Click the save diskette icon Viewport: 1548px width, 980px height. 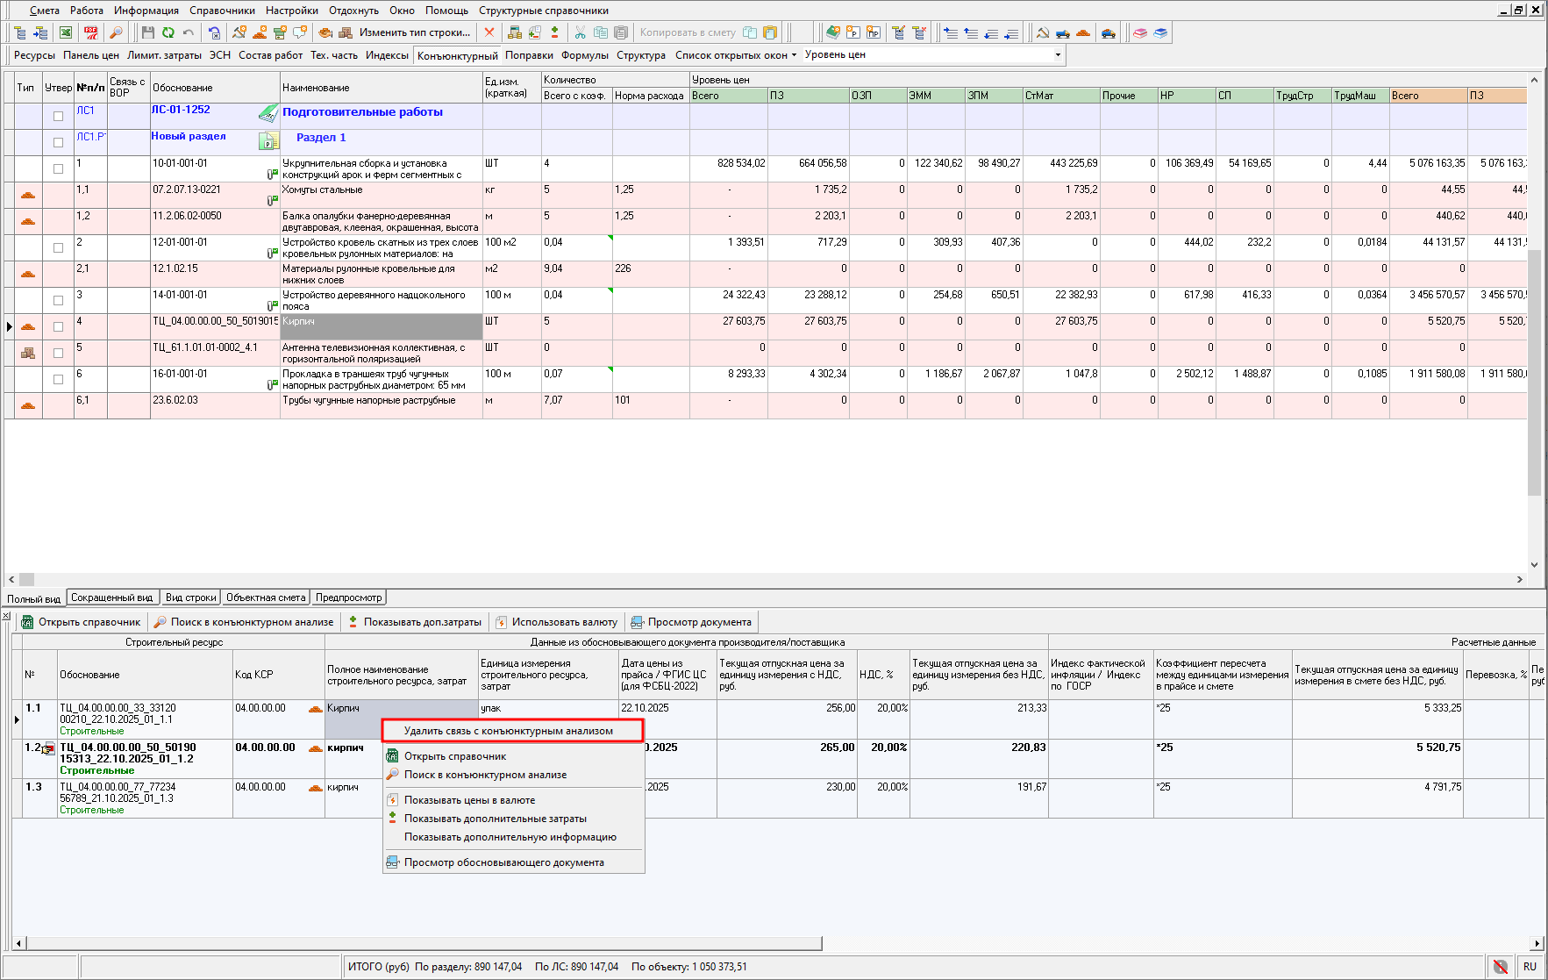[x=147, y=32]
